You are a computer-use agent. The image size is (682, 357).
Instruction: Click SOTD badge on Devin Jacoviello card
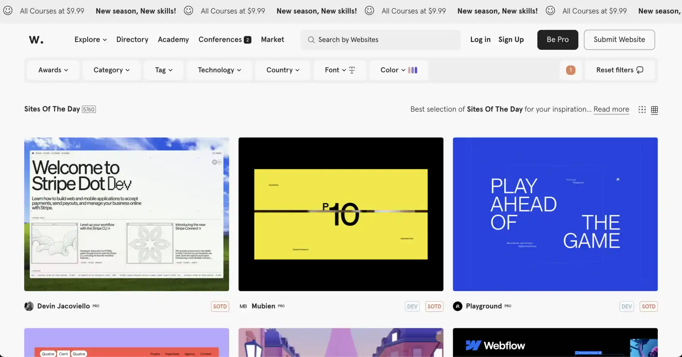220,307
